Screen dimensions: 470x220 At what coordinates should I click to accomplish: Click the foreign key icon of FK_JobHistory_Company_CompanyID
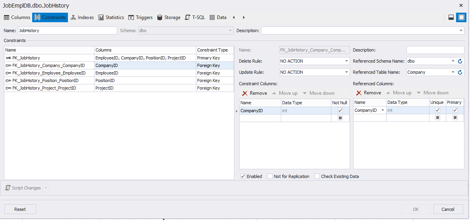[x=8, y=65]
